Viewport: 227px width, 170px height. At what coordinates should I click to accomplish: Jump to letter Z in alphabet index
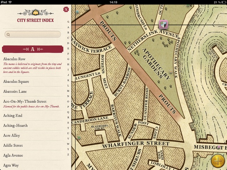68,154
